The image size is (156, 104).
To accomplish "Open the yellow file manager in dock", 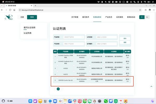I will [x=40, y=101].
